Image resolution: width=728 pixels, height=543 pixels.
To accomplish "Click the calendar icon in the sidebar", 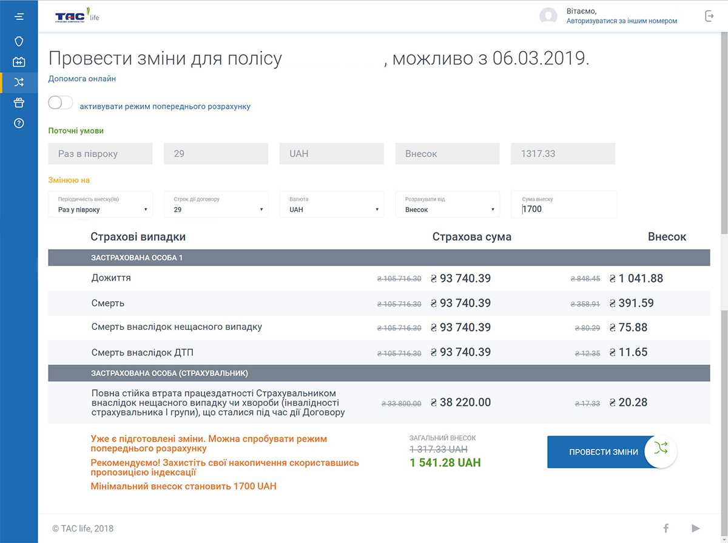I will [19, 62].
